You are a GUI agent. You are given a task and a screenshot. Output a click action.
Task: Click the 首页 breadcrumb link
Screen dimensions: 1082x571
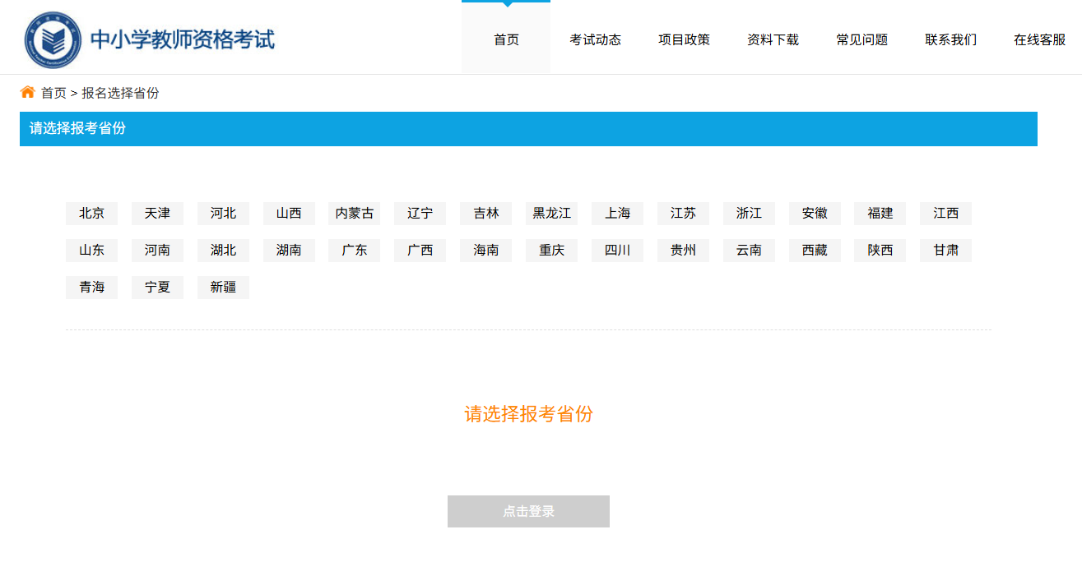point(53,93)
